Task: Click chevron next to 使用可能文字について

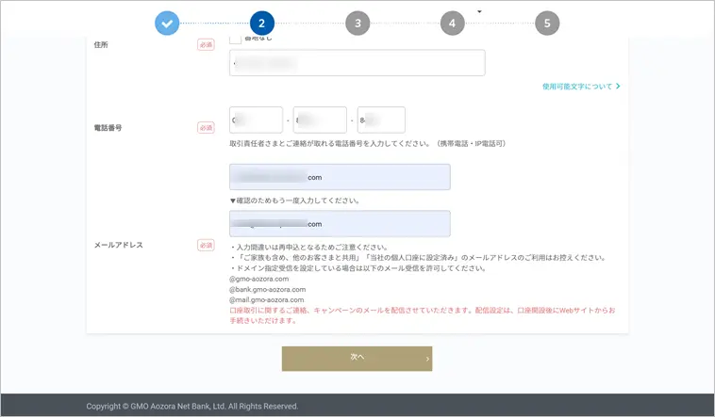Action: pos(617,87)
